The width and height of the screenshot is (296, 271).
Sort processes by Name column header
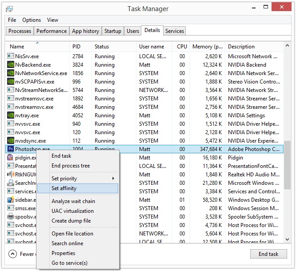(x=17, y=47)
